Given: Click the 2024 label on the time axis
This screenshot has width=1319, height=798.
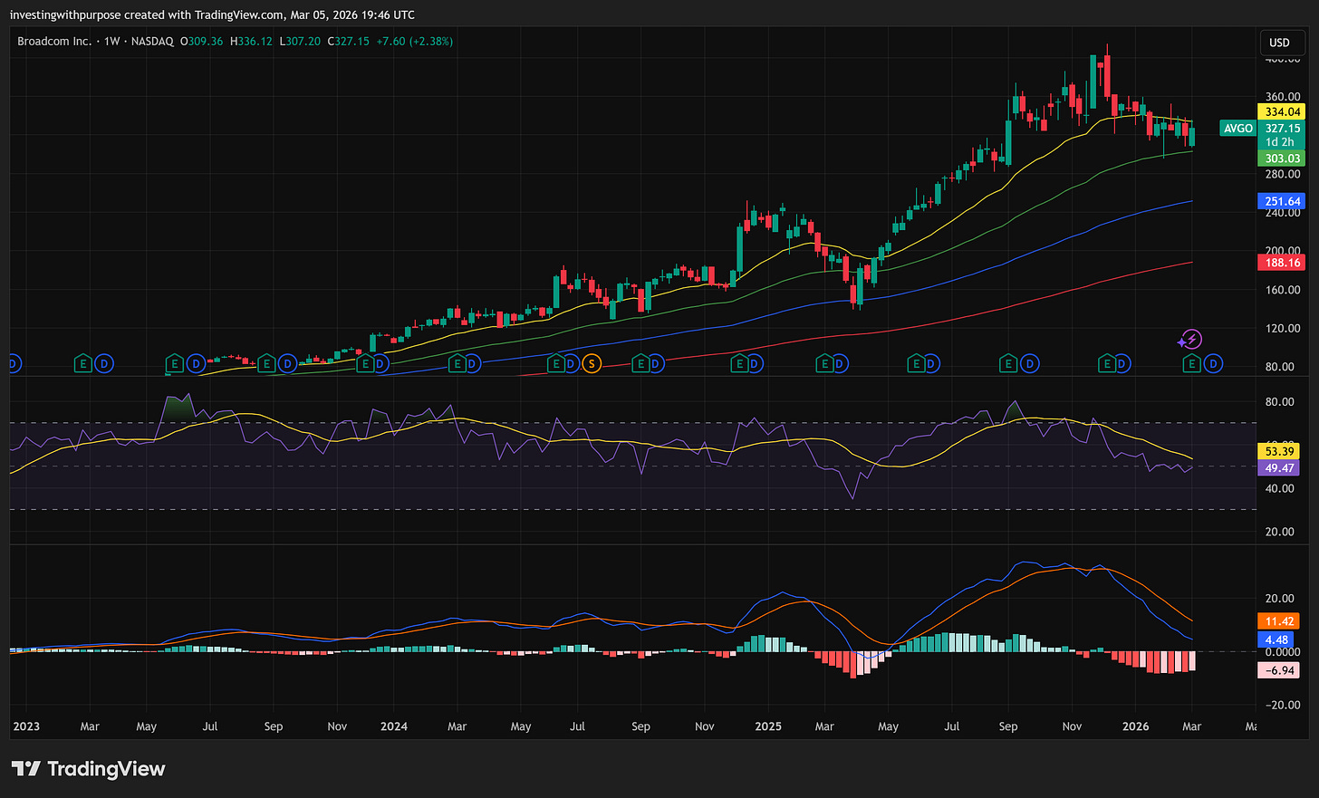Looking at the screenshot, I should [394, 726].
